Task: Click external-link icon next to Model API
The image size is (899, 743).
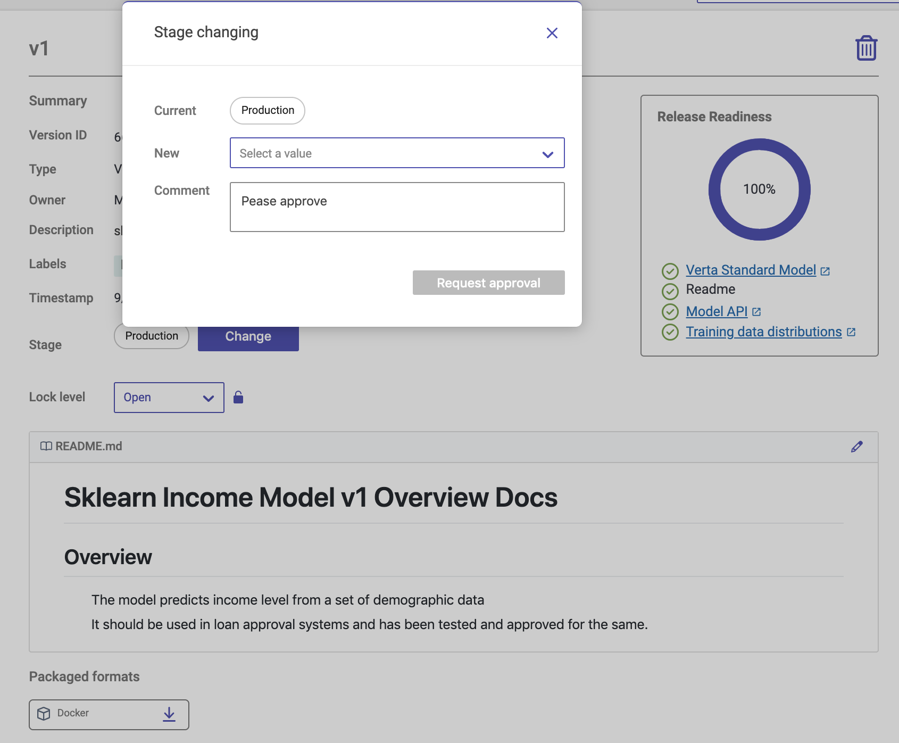Action: pyautogui.click(x=756, y=312)
